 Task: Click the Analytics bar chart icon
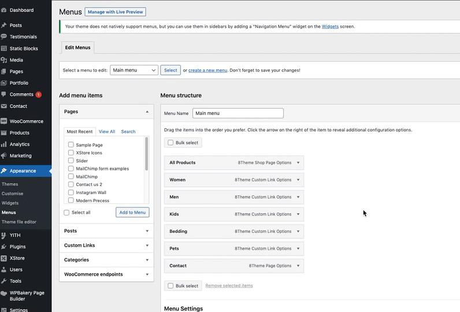click(x=4, y=144)
